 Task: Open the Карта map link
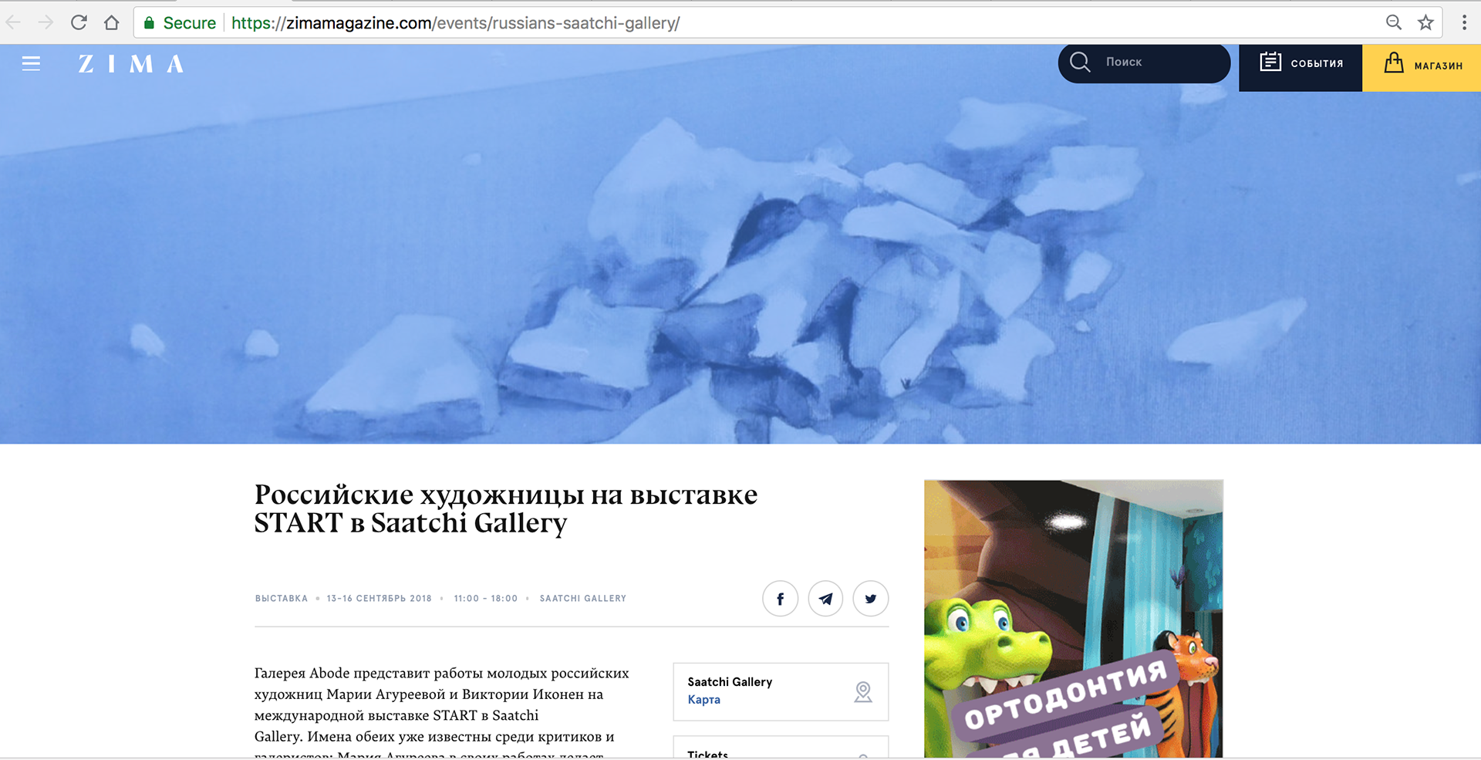704,700
